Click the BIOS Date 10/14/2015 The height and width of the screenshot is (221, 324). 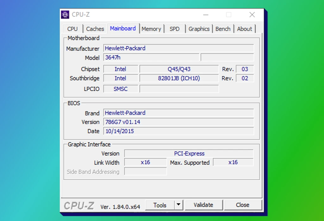pyautogui.click(x=178, y=131)
